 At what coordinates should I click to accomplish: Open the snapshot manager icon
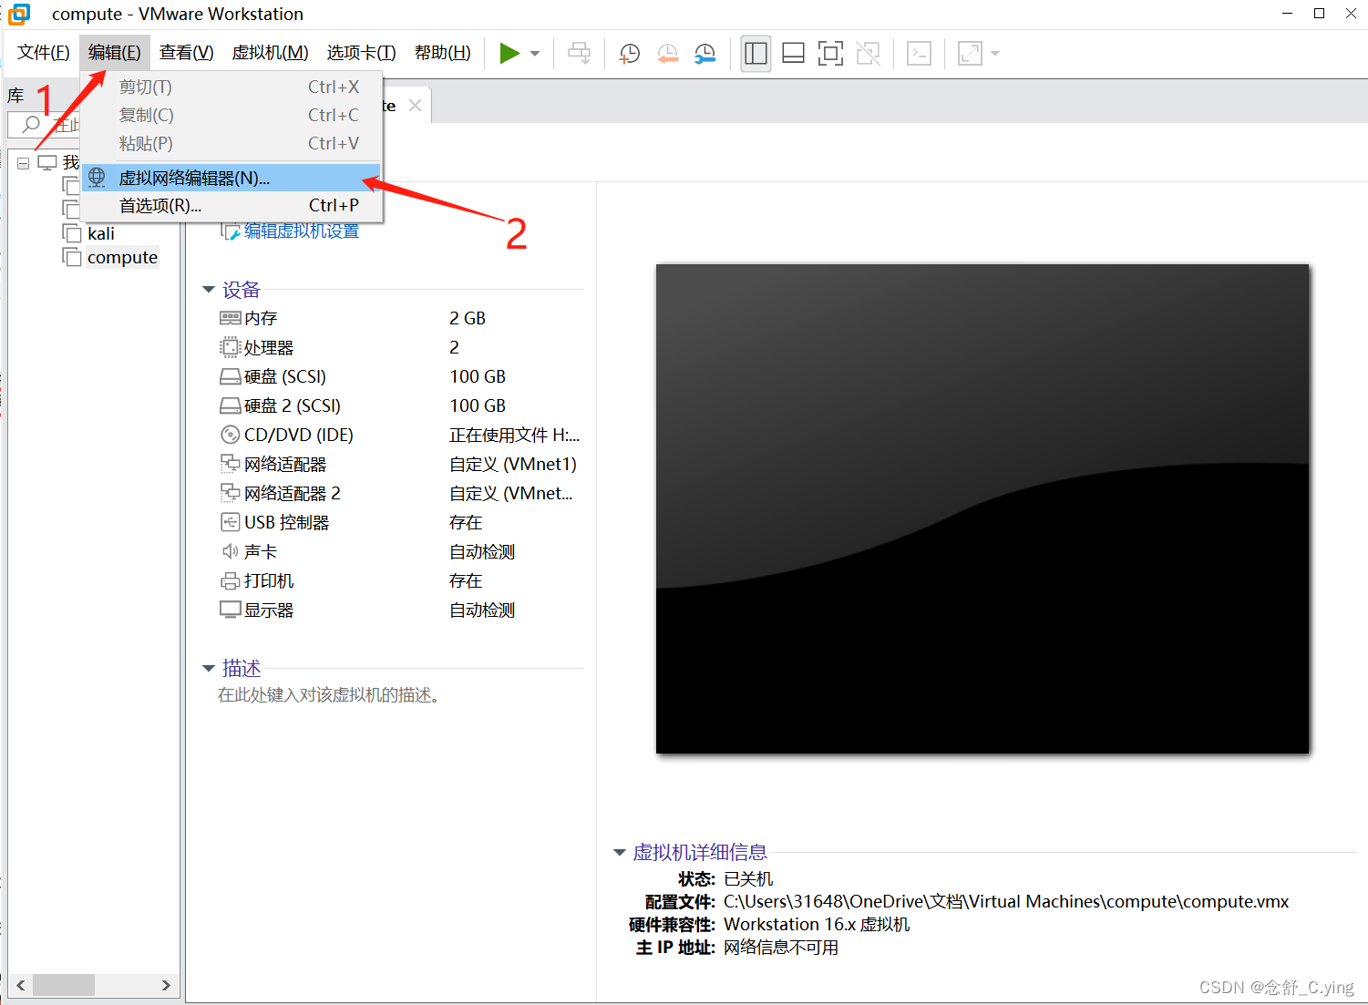(705, 54)
